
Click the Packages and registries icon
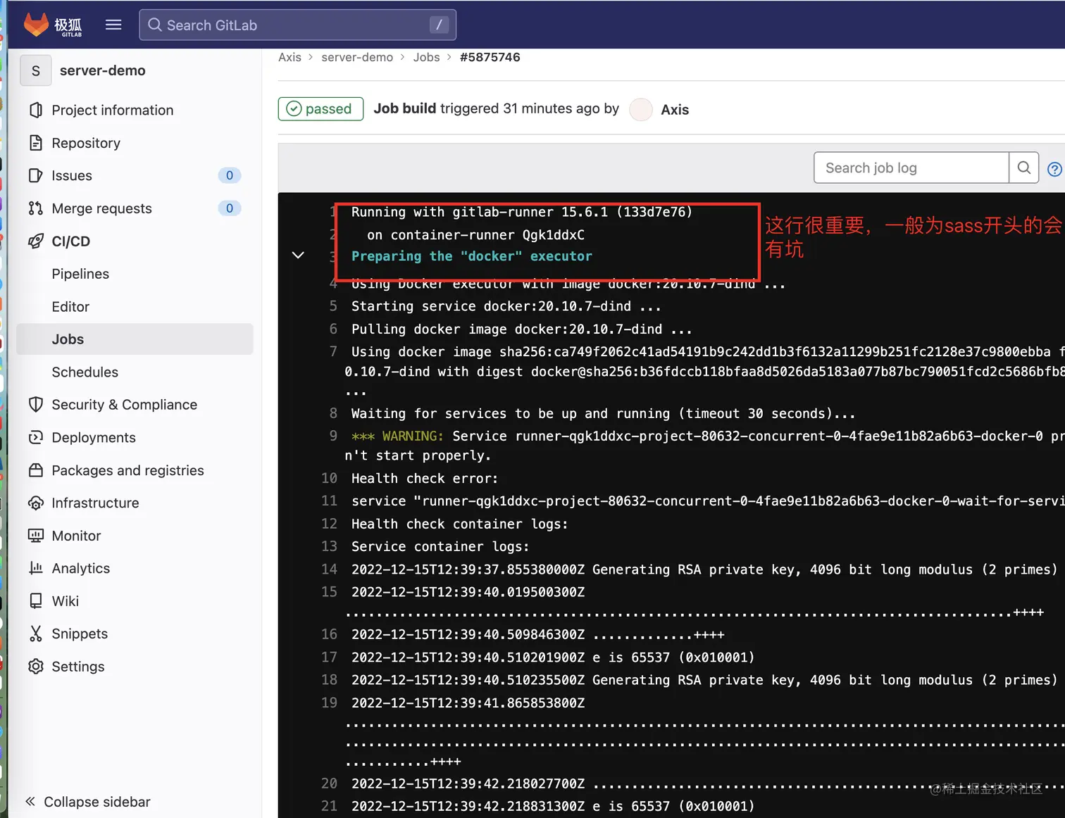tap(36, 470)
